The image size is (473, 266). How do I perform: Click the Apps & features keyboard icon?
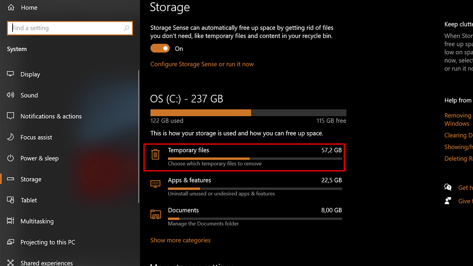pos(155,184)
